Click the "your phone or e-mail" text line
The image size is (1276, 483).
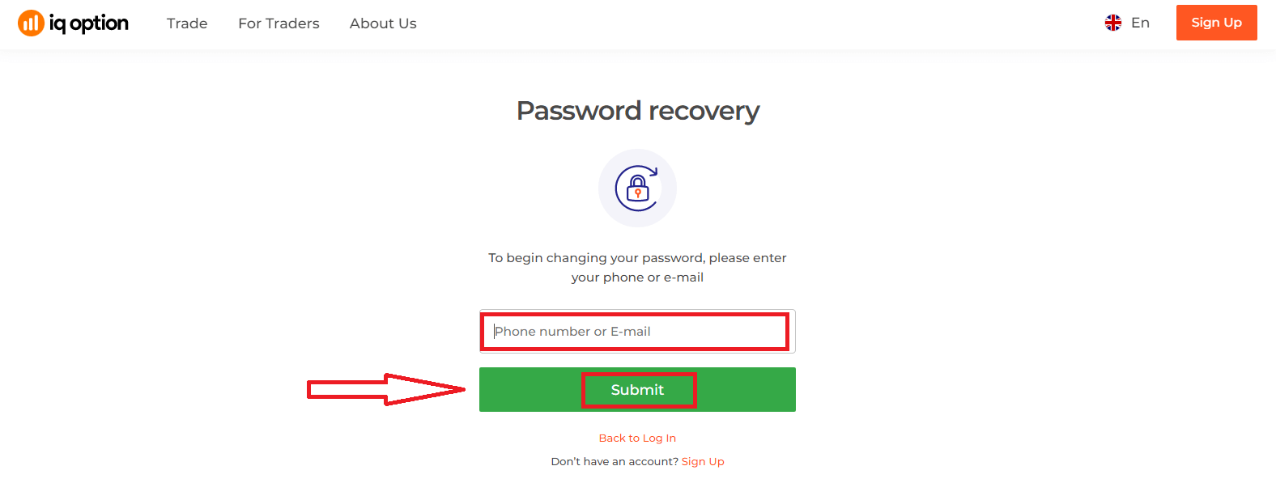coord(637,277)
